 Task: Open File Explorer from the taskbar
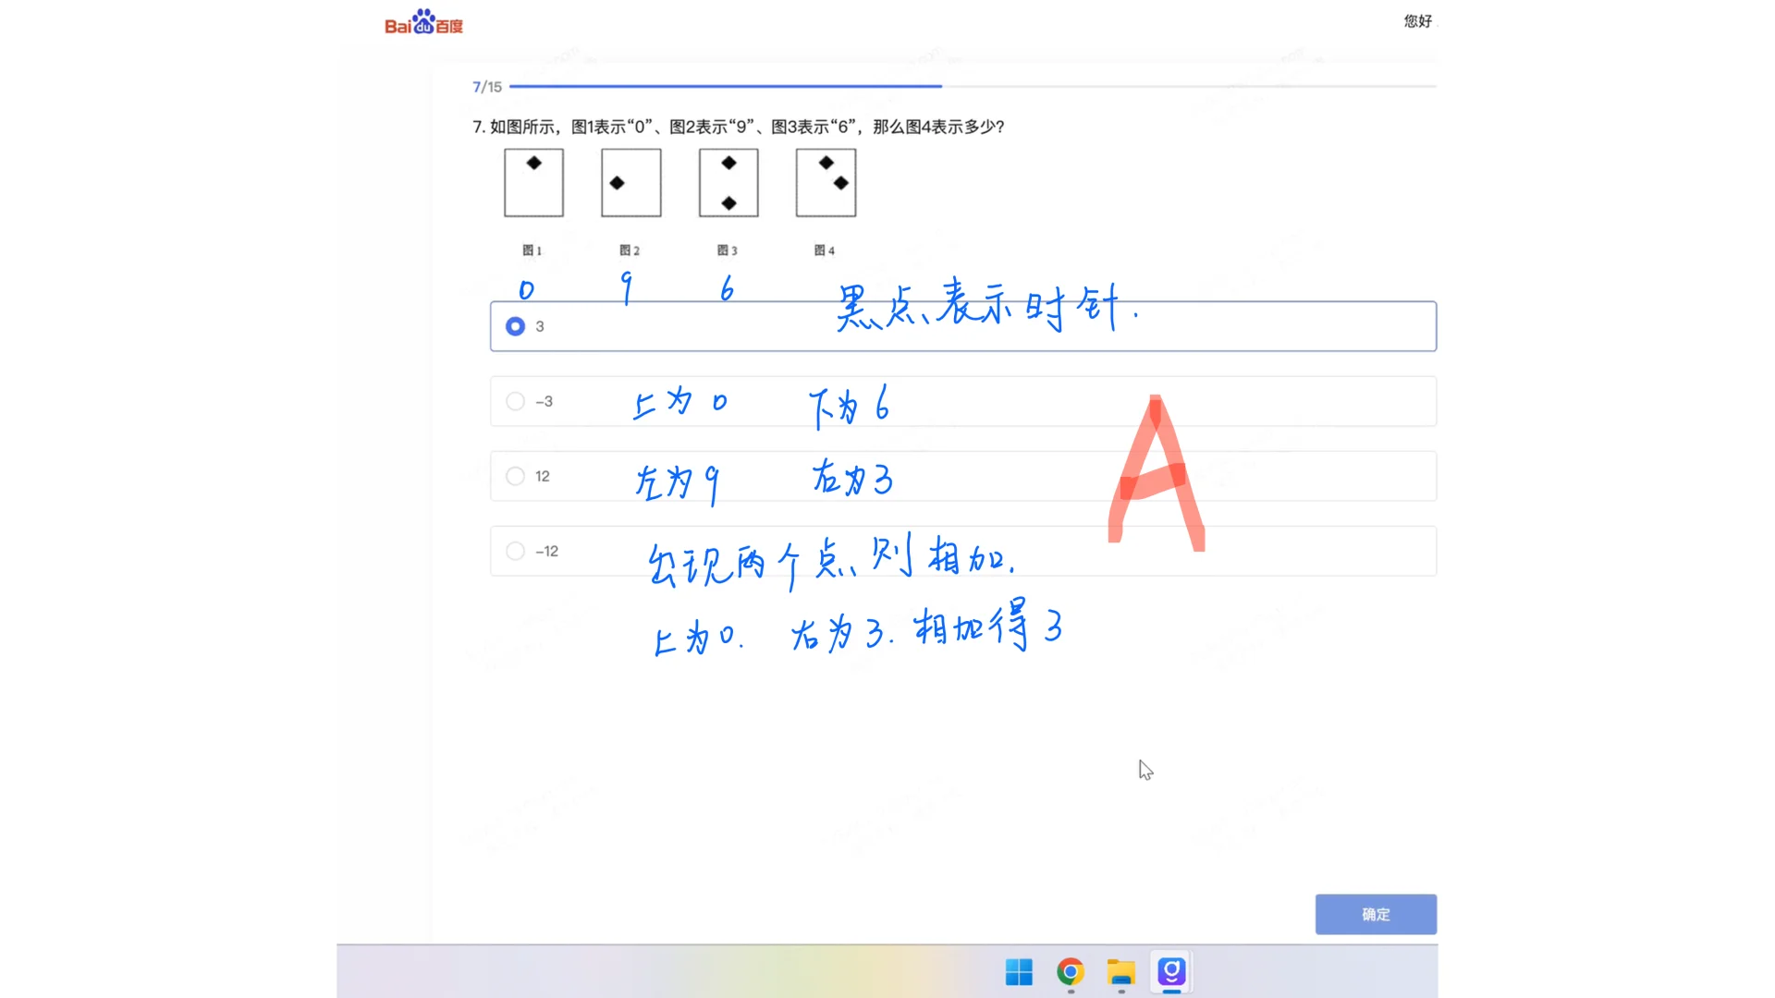pos(1121,972)
